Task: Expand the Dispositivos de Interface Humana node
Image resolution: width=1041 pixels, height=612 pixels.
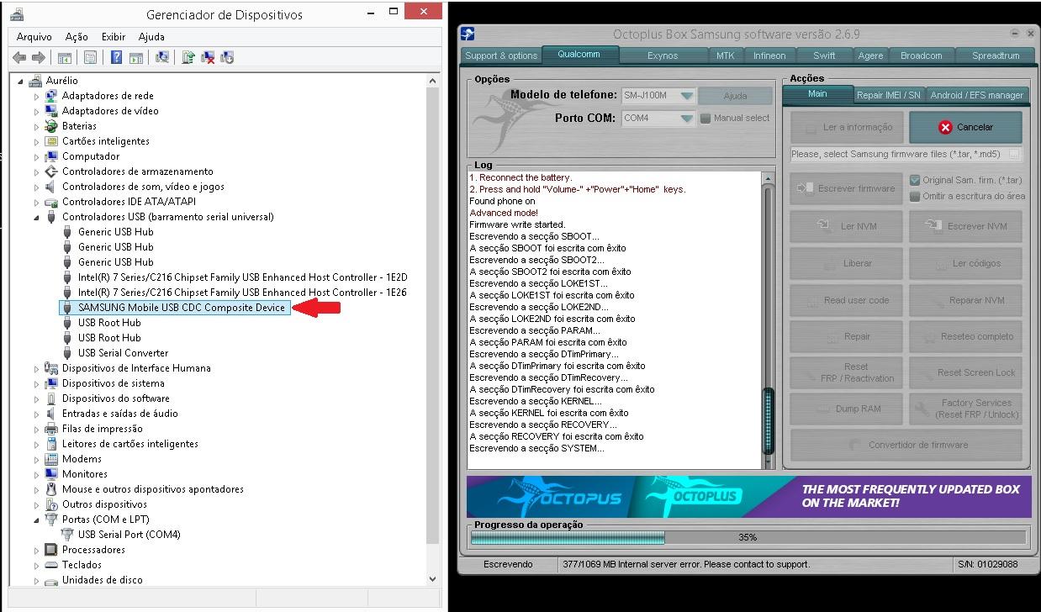Action: pos(37,368)
